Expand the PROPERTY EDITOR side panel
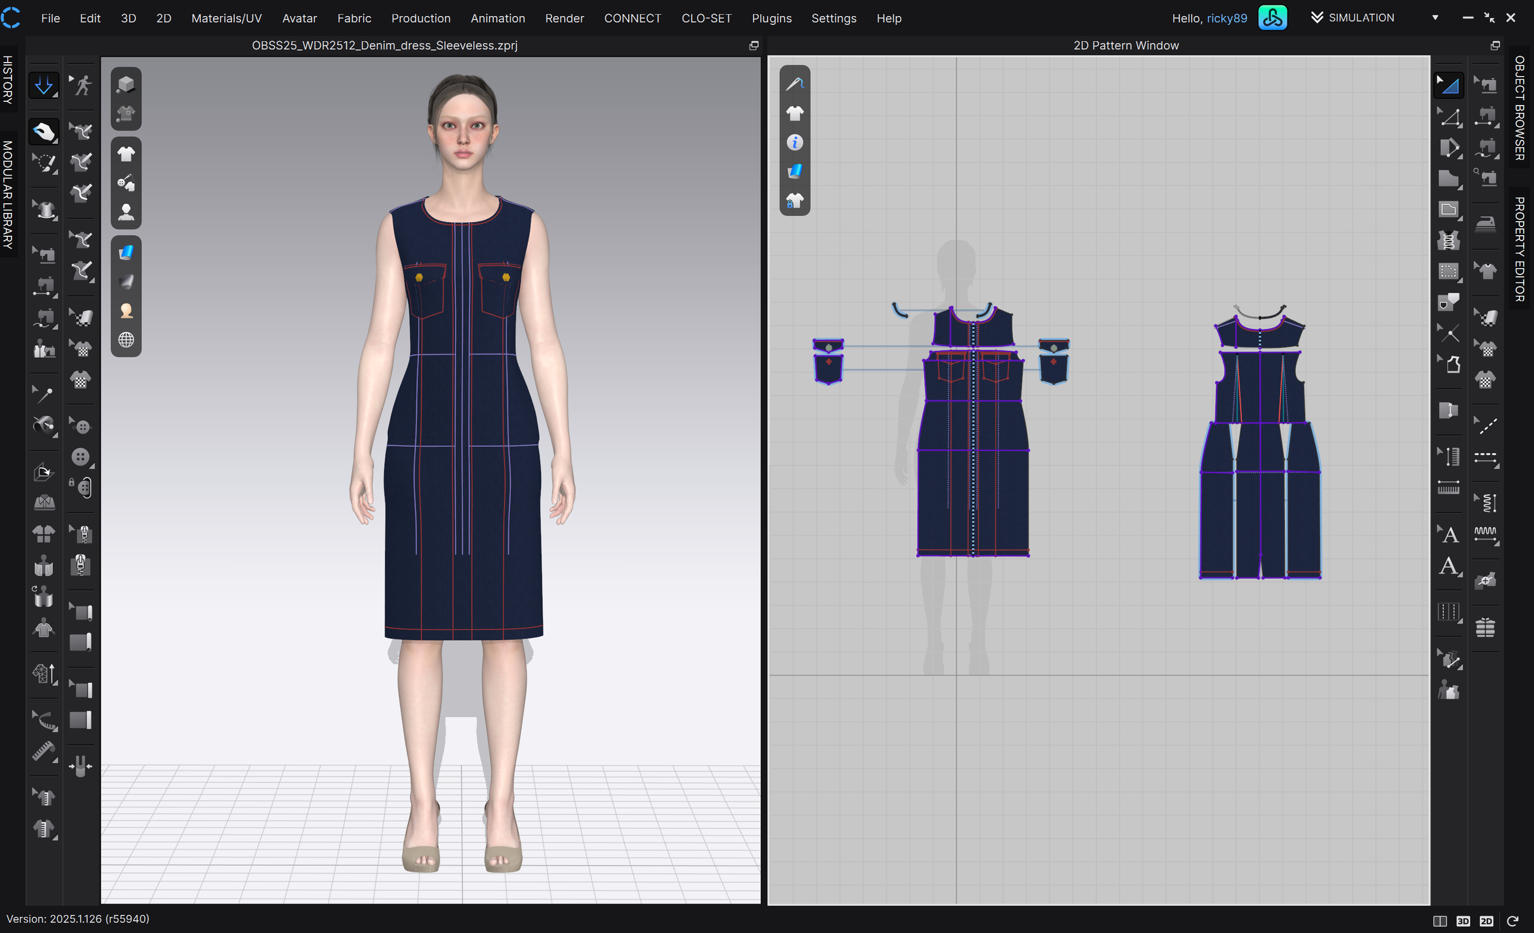1534x933 pixels. coord(1519,249)
